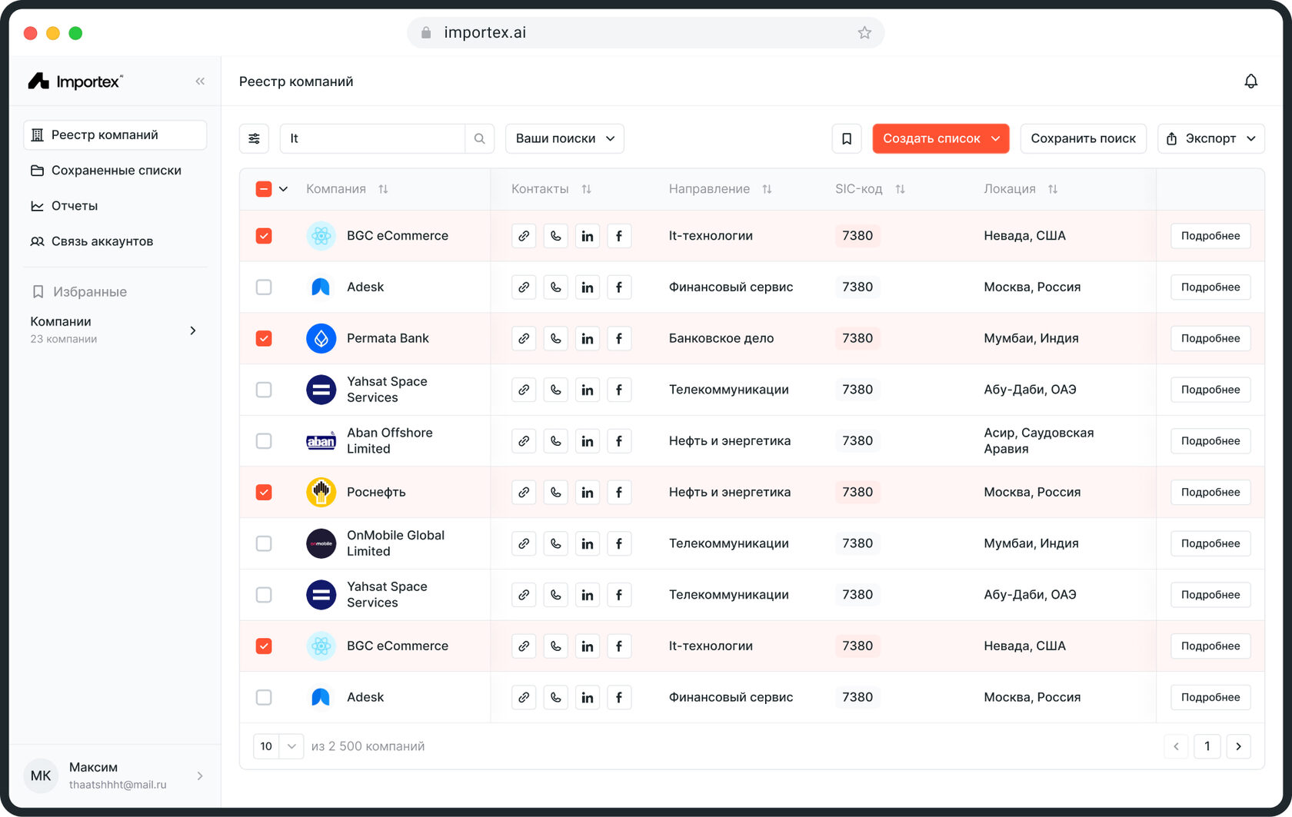Viewport: 1292px width, 817px height.
Task: Click the phone icon for OnMobile Global Limited
Action: (x=555, y=543)
